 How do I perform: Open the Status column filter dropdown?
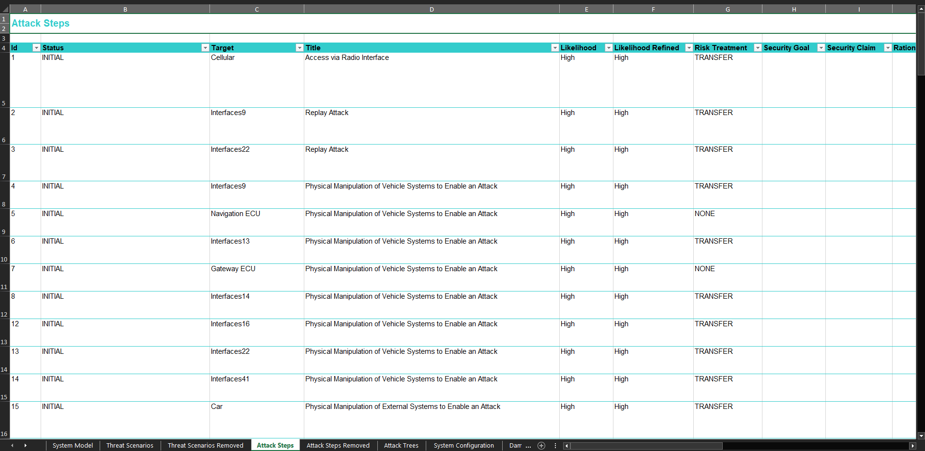(x=205, y=48)
